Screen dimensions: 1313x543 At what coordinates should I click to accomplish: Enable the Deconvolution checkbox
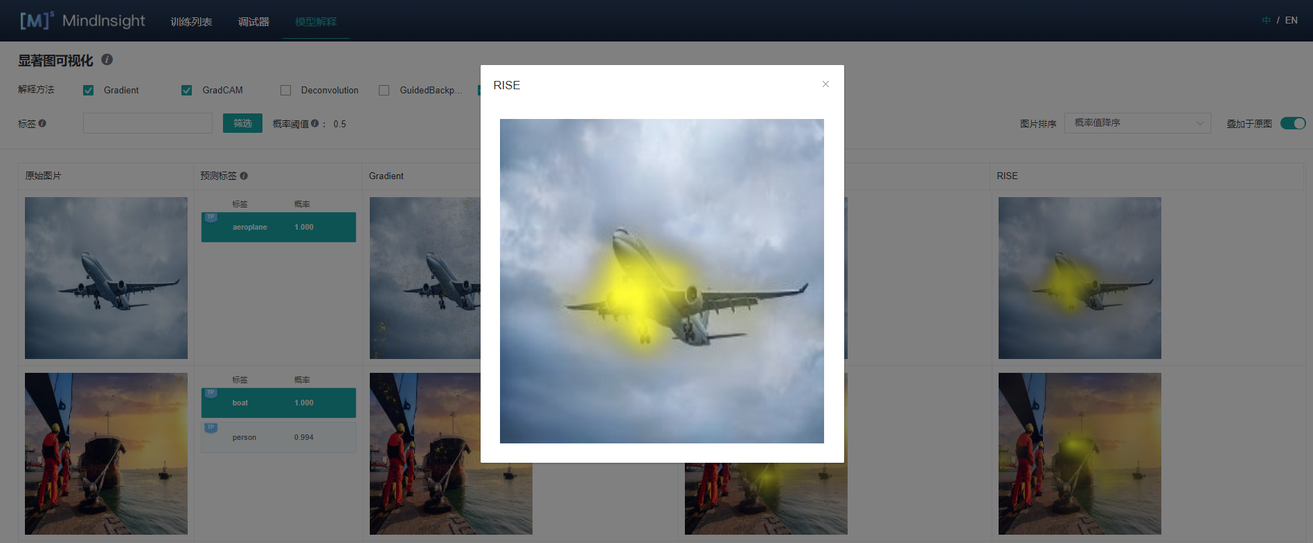[285, 91]
